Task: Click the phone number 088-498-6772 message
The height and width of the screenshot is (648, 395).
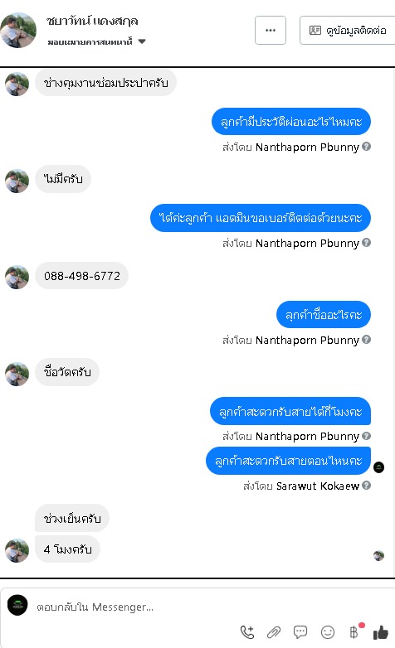Action: [x=82, y=276]
